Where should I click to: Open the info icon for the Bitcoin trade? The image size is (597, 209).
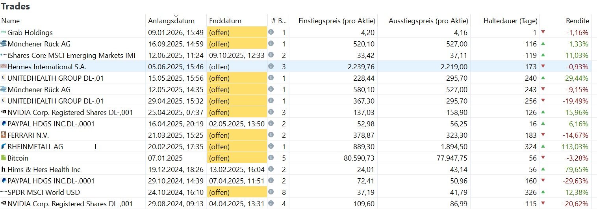(271, 158)
